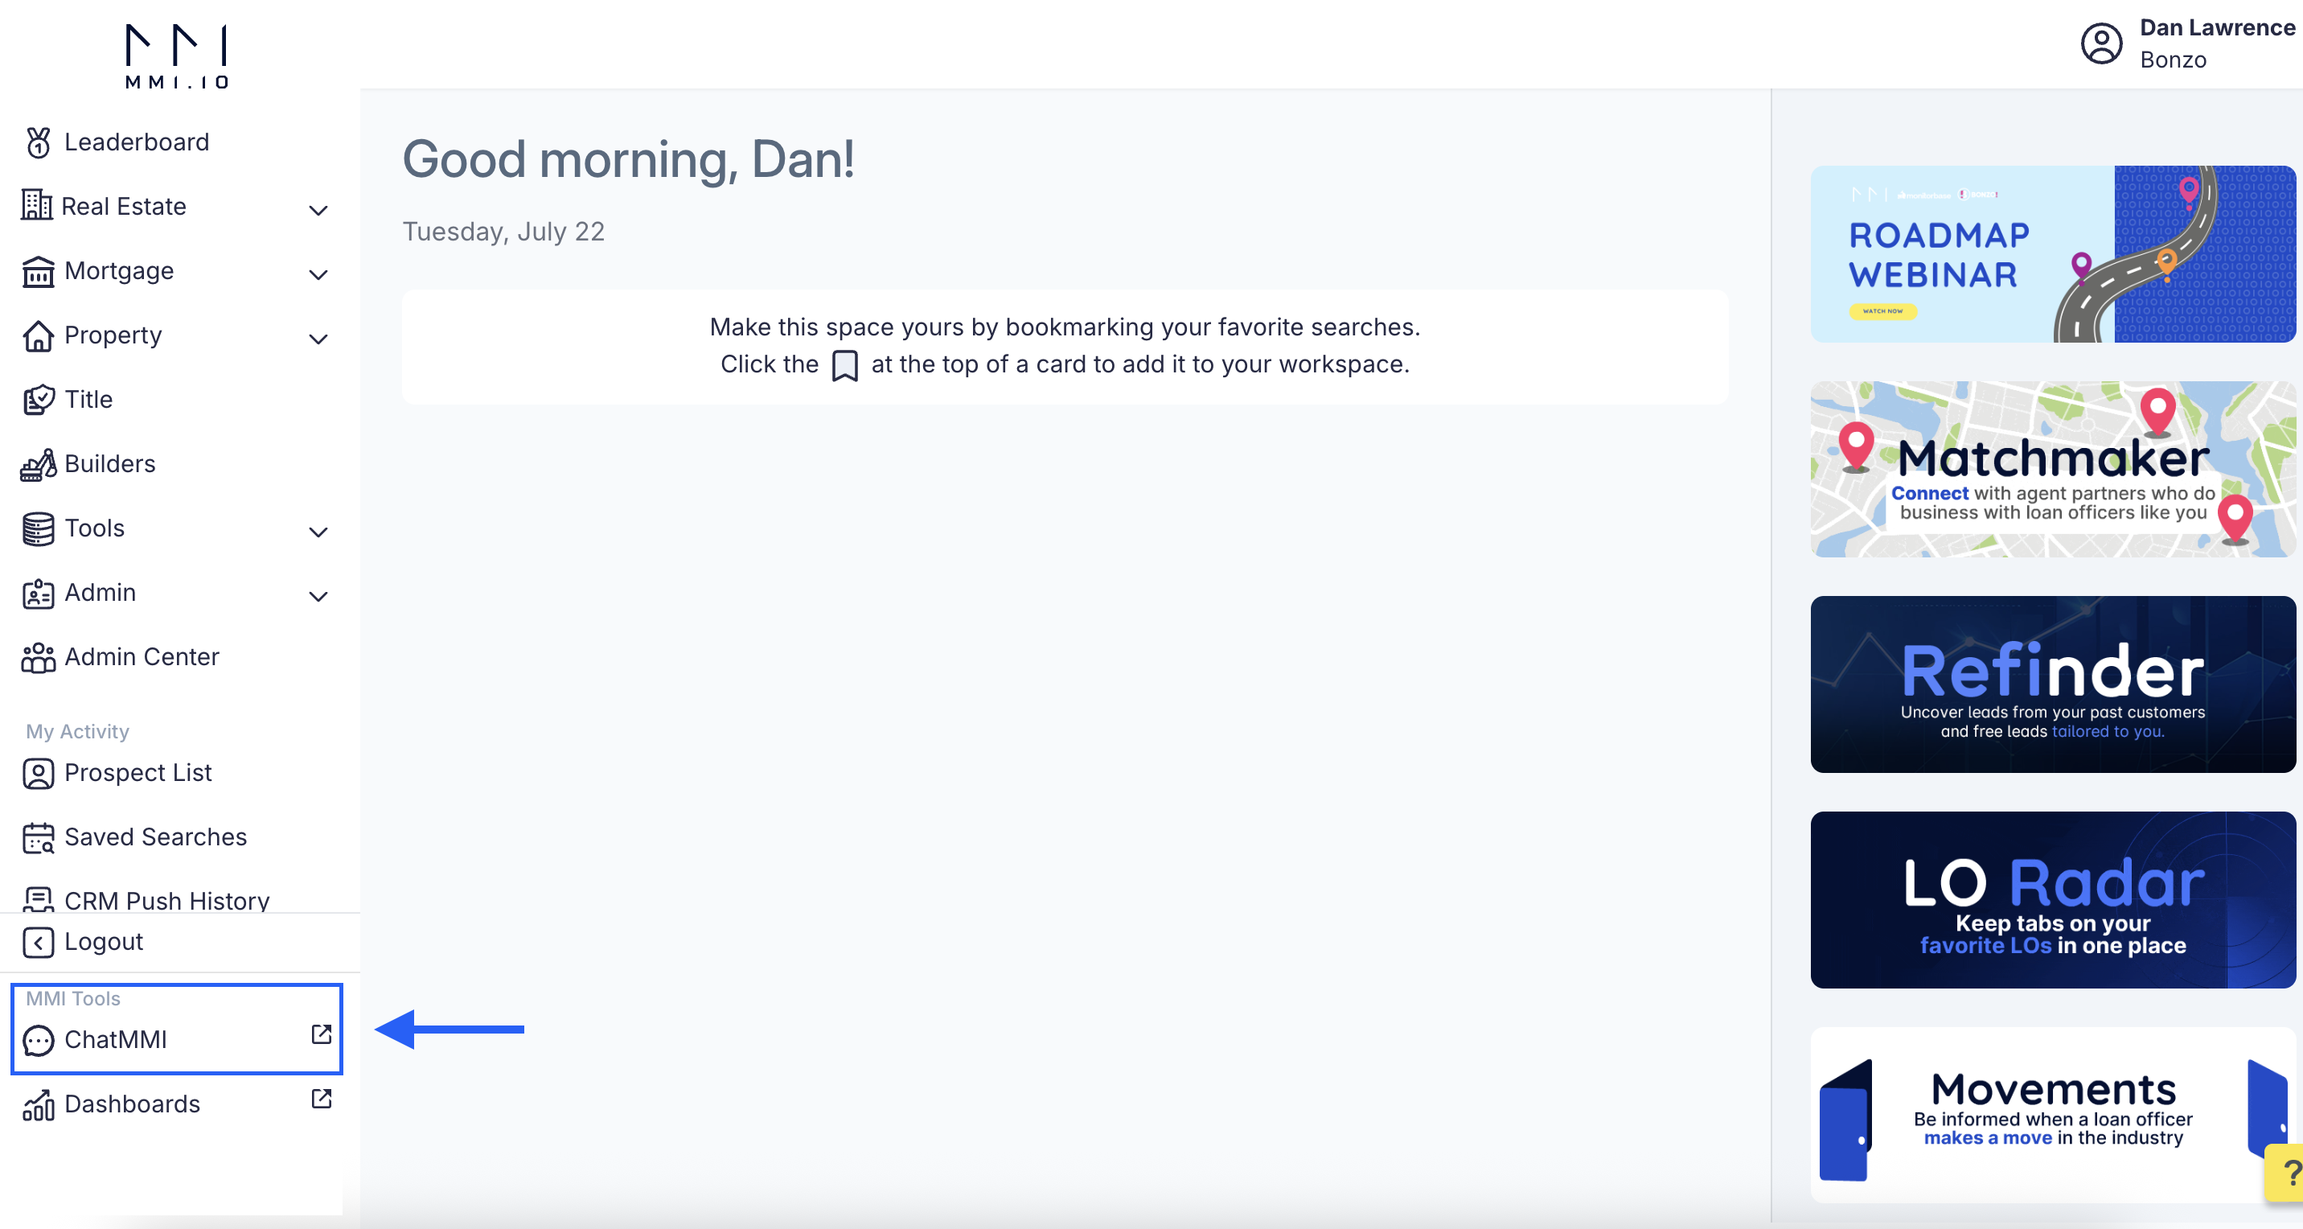Screen dimensions: 2303x1229
Task: Click the Title handshake icon
Action: (39, 400)
